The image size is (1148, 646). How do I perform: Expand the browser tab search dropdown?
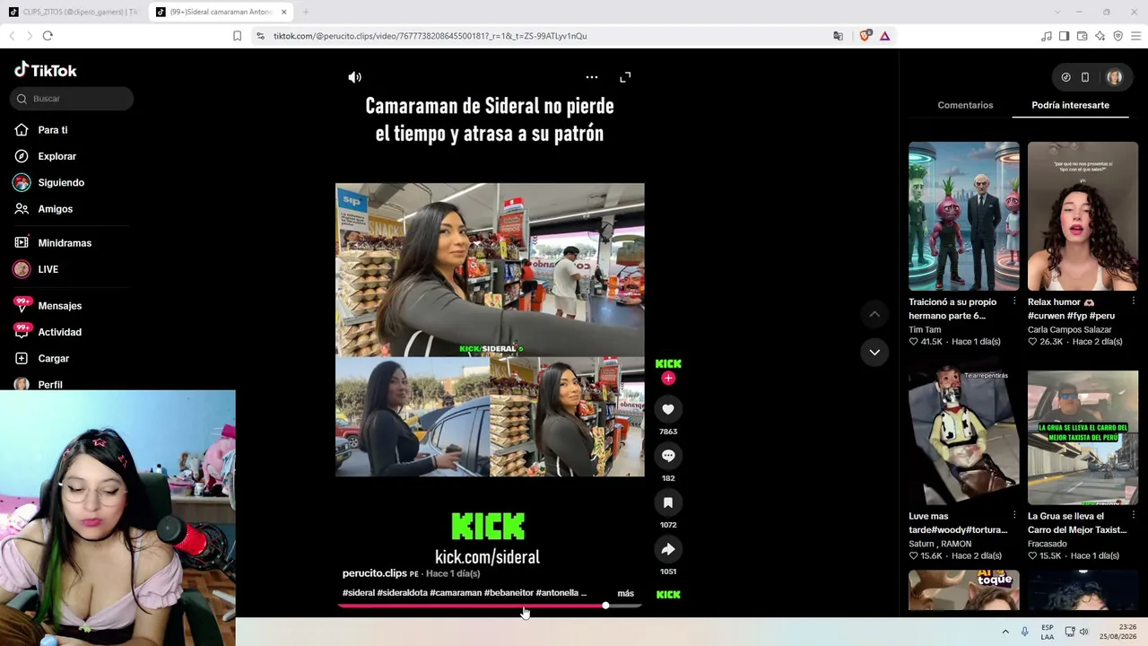(1057, 12)
